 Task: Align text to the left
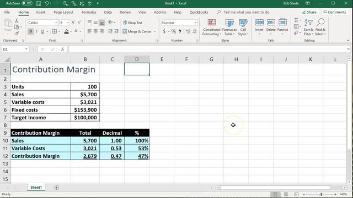(x=89, y=31)
